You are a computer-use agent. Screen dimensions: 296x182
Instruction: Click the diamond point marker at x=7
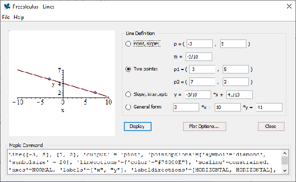coord(95,92)
